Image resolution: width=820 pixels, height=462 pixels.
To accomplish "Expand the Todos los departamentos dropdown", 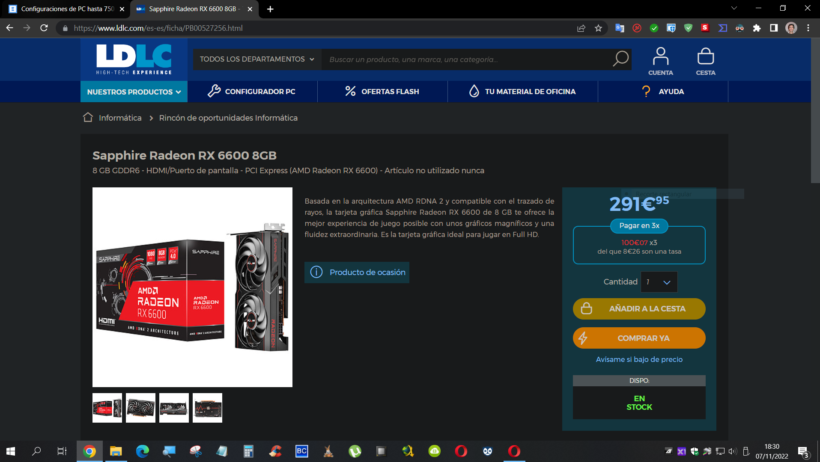I will pos(257,59).
